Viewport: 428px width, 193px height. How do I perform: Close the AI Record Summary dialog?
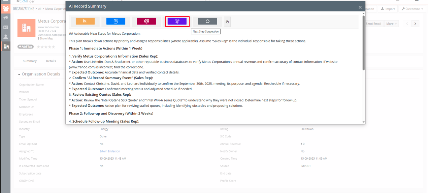360,7
